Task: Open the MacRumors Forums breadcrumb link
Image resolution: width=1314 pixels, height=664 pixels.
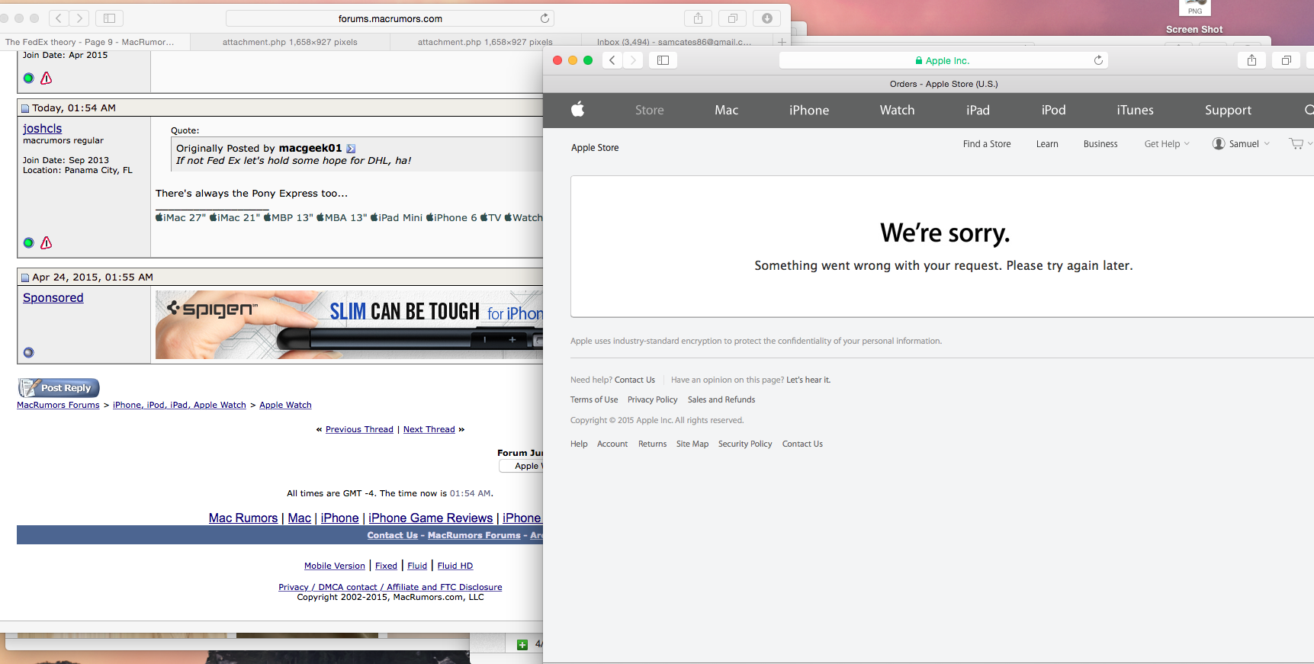Action: [58, 405]
